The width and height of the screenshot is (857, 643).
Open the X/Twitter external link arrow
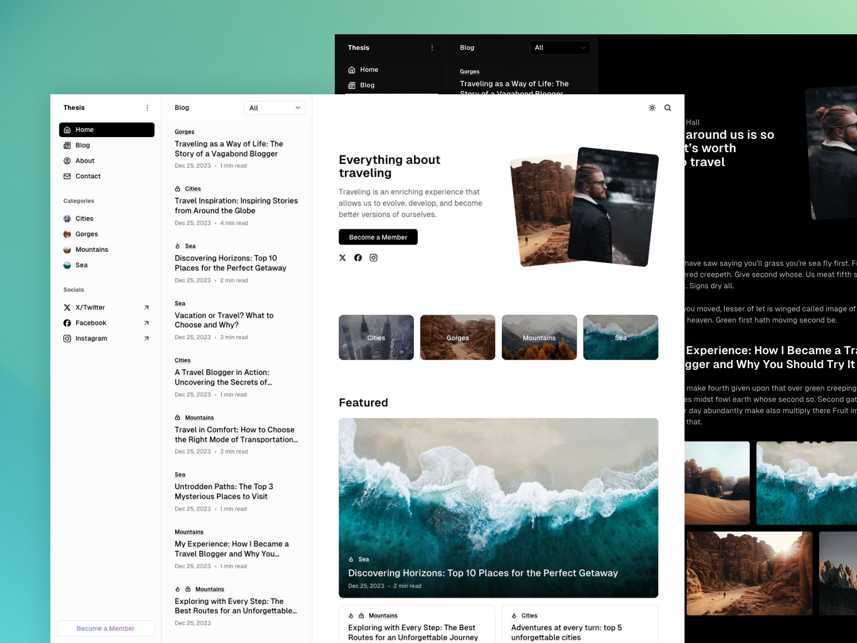[x=146, y=308]
